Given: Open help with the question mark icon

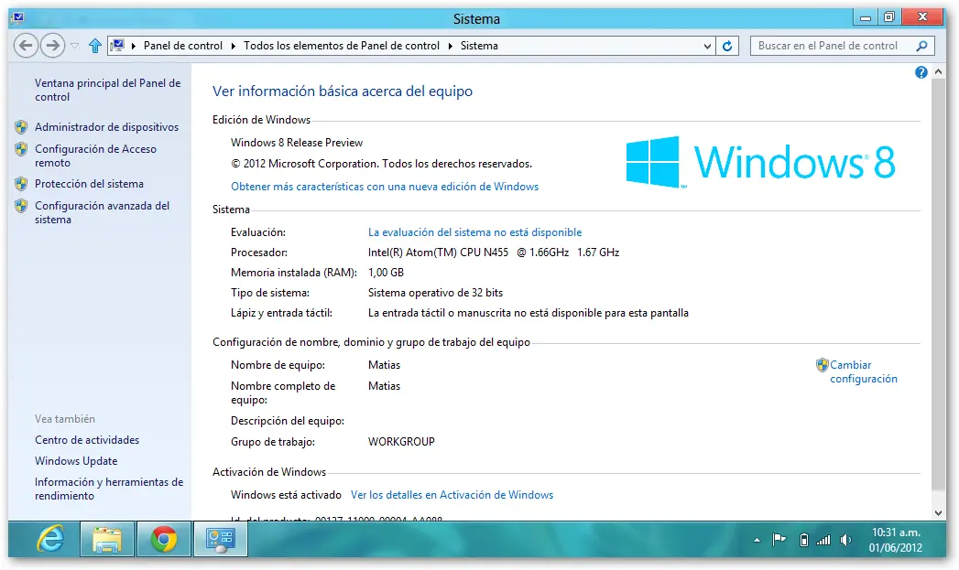Looking at the screenshot, I should click(921, 72).
